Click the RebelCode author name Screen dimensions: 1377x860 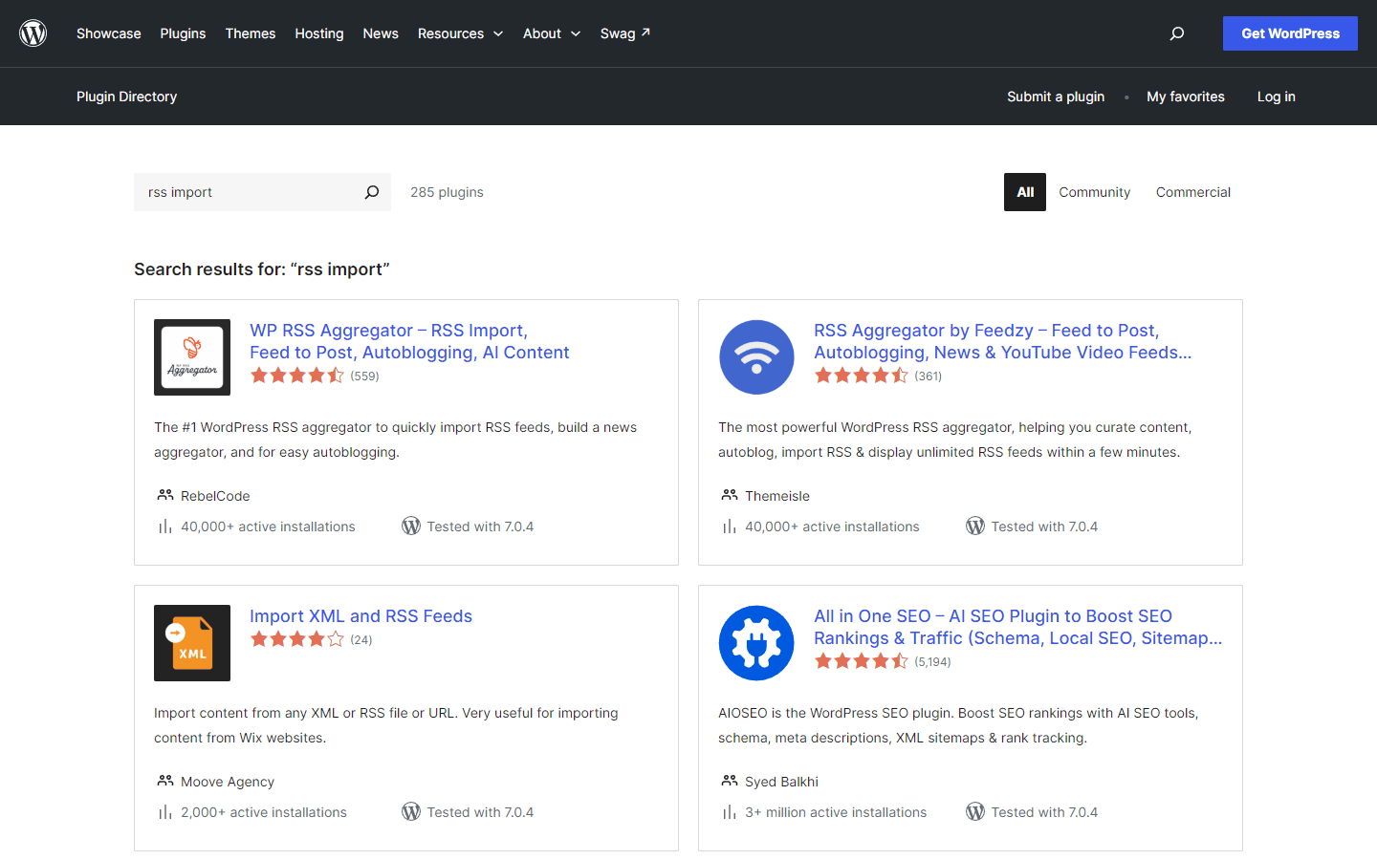215,496
